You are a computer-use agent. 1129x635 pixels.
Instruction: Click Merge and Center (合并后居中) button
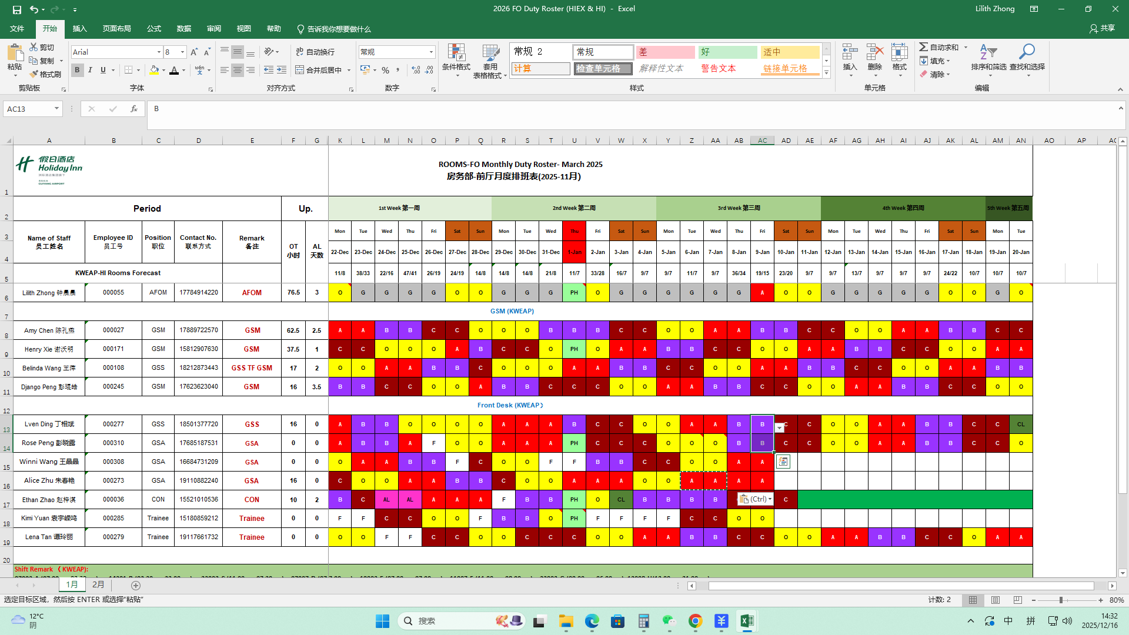click(319, 70)
